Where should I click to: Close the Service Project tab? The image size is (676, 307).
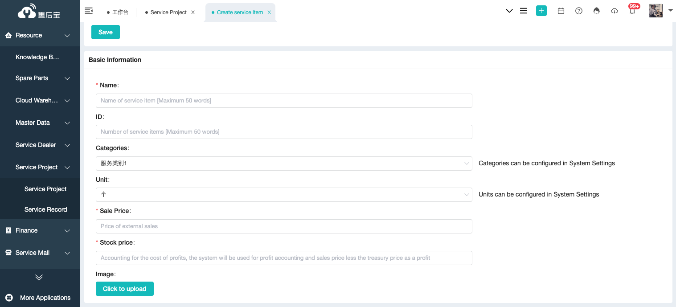point(193,12)
